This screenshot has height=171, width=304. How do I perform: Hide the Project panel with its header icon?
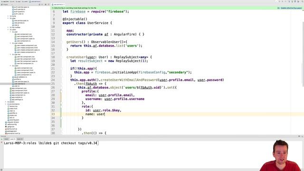click(48, 4)
